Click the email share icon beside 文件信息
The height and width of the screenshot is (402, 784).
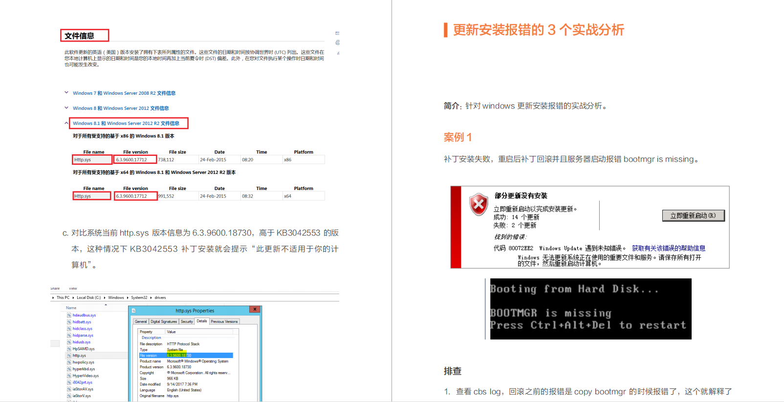click(x=337, y=33)
